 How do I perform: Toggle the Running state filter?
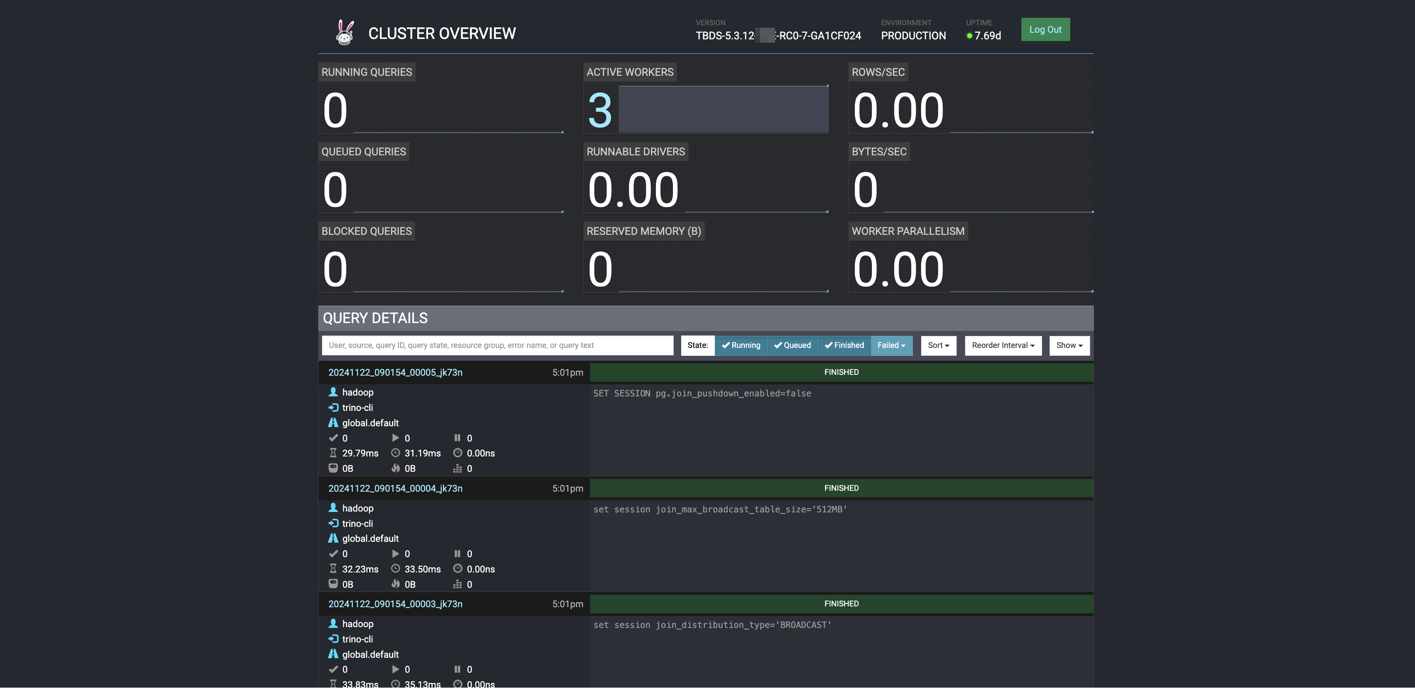click(x=740, y=345)
